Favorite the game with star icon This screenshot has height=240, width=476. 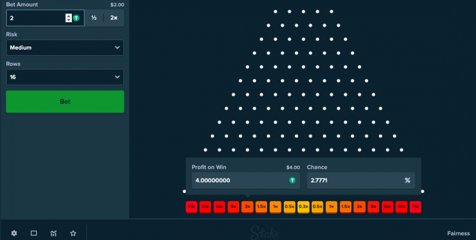(73, 233)
